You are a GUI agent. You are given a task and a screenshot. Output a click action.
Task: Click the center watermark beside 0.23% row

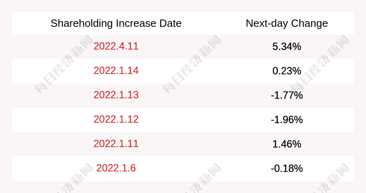(x=192, y=64)
